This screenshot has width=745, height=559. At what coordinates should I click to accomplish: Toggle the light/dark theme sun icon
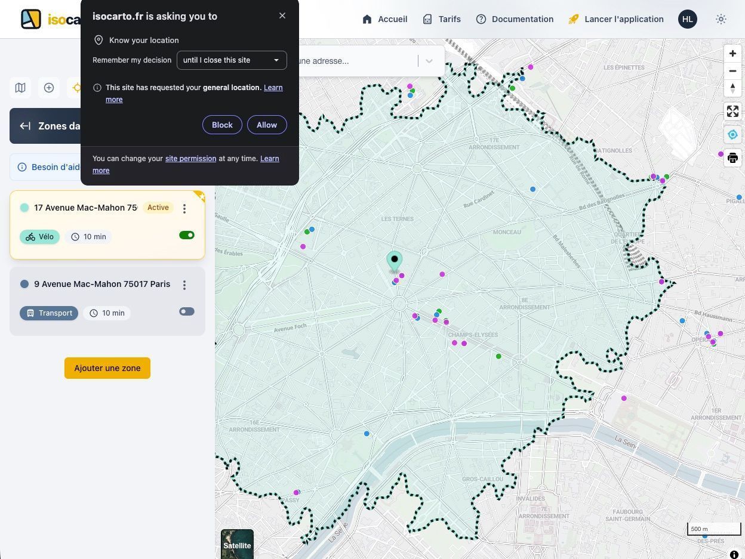[x=721, y=19]
